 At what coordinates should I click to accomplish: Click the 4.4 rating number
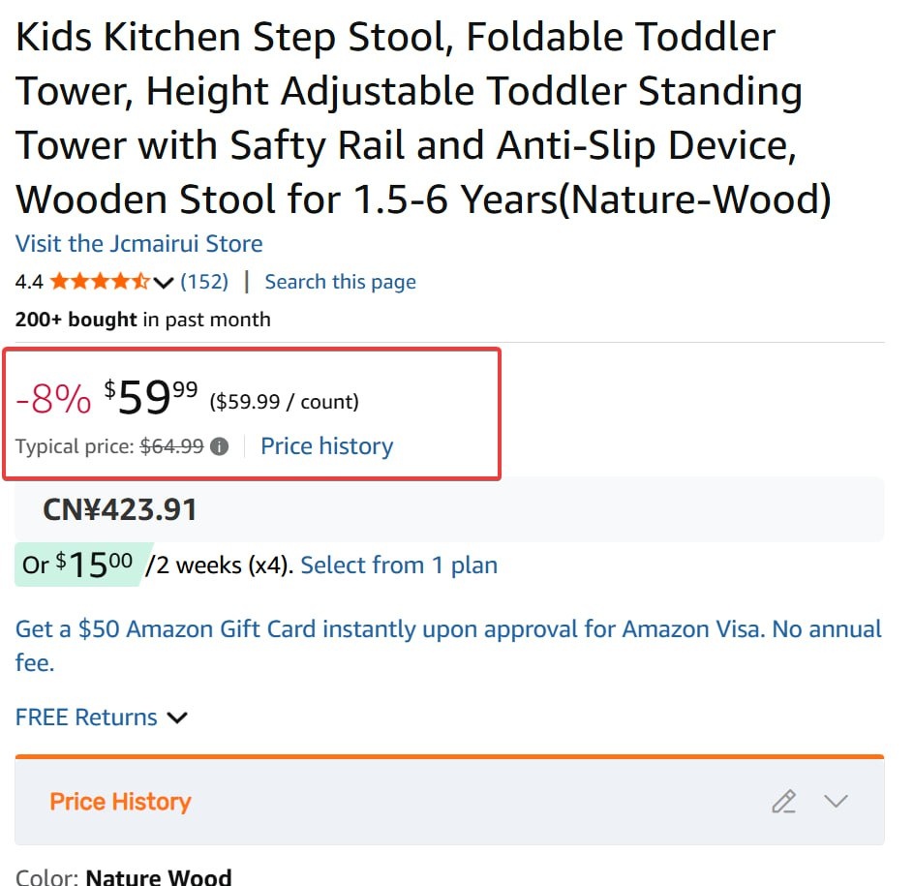click(x=29, y=282)
